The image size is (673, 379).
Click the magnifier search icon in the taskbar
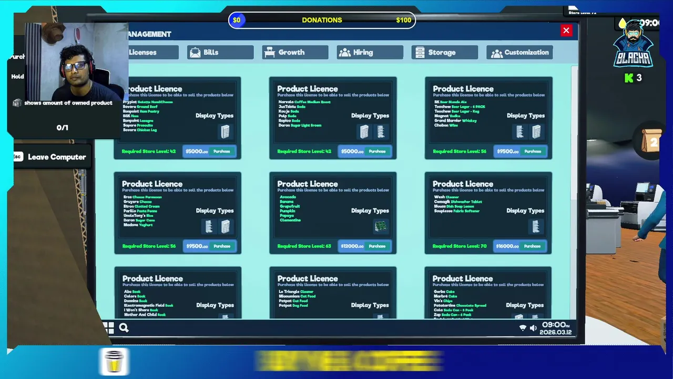tap(124, 328)
